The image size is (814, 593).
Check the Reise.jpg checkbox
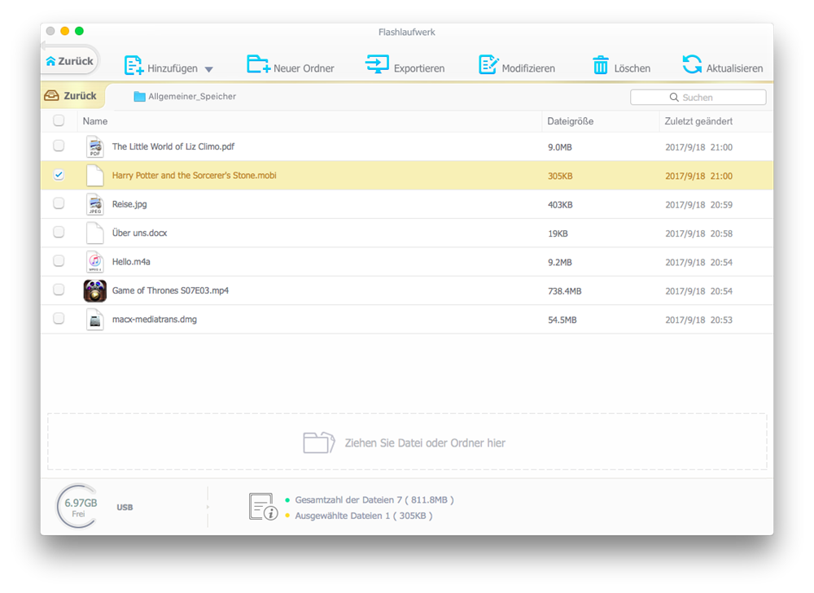(x=59, y=203)
